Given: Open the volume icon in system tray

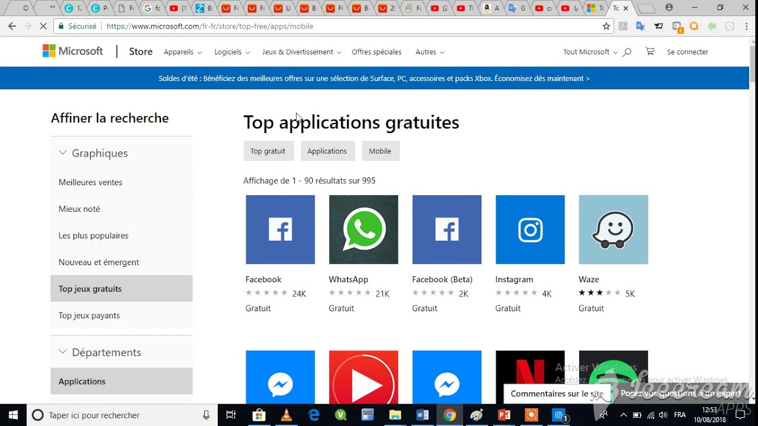Looking at the screenshot, I should click(x=663, y=415).
